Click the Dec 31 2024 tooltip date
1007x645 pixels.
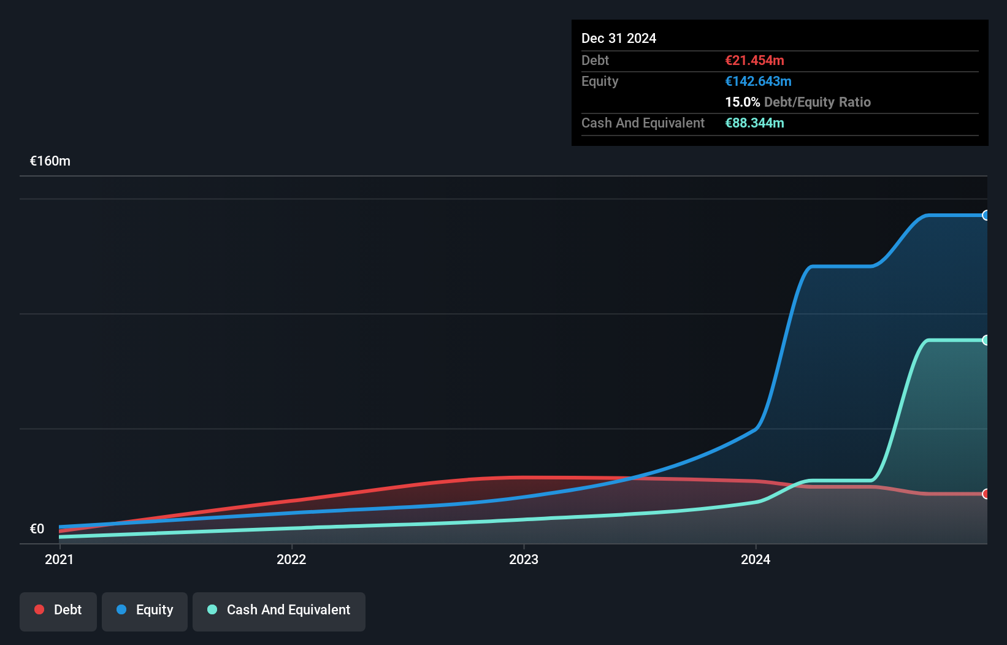click(619, 39)
